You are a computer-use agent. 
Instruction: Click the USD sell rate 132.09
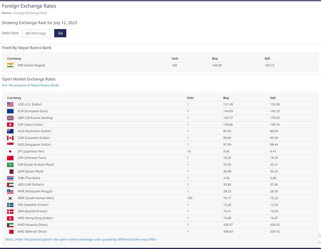tap(275, 104)
